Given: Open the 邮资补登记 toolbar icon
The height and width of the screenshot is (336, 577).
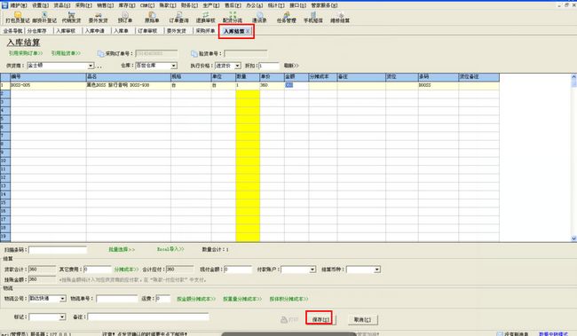Looking at the screenshot, I should pos(44,17).
